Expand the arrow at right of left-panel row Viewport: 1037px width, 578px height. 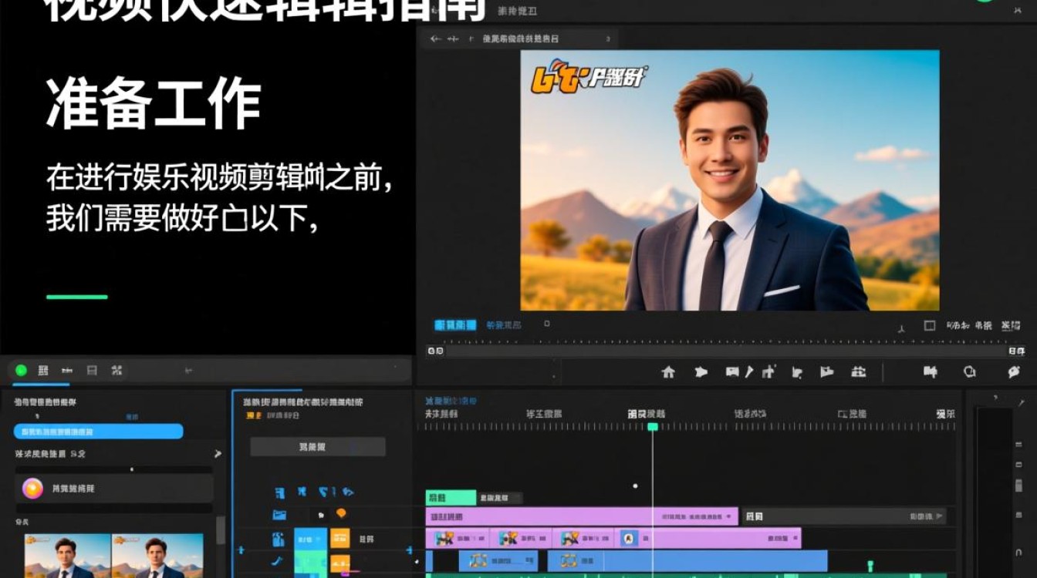pyautogui.click(x=218, y=454)
